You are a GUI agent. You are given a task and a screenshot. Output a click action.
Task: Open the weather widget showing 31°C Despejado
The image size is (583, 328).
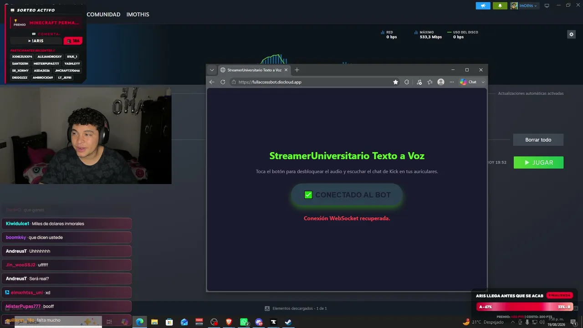point(483,322)
